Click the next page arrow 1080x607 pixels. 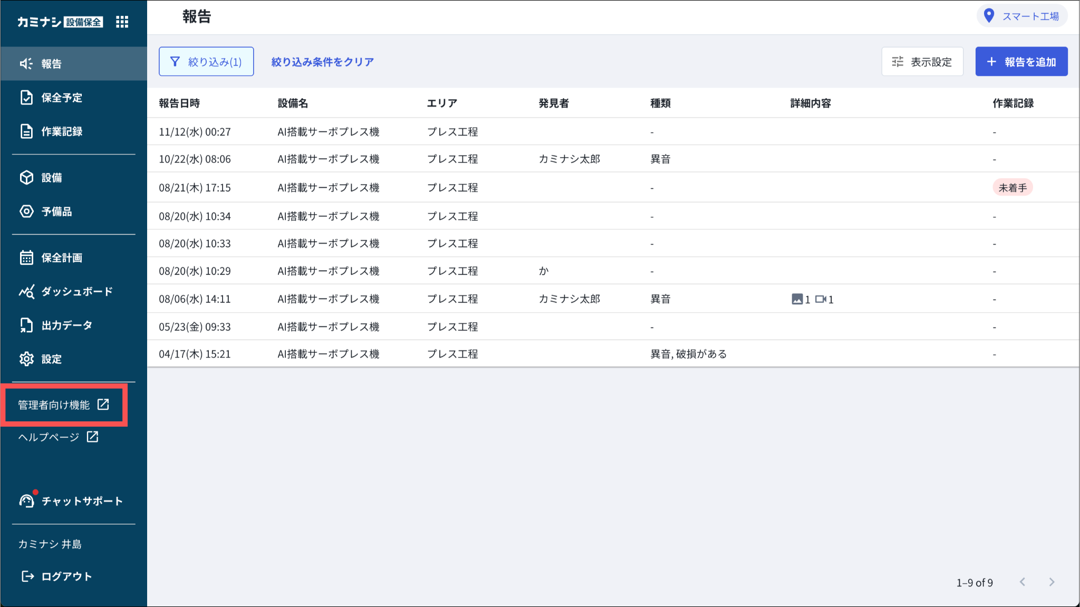click(1052, 582)
